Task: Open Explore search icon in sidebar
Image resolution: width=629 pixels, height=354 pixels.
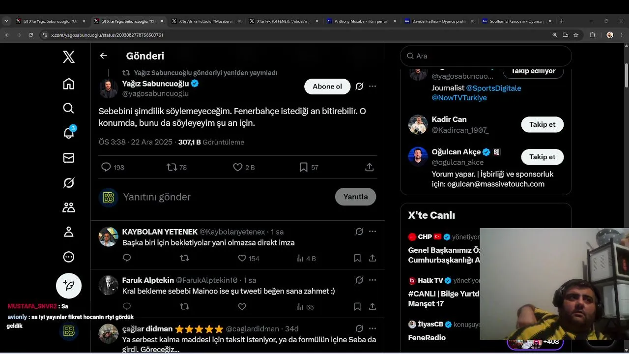Action: pos(69,108)
